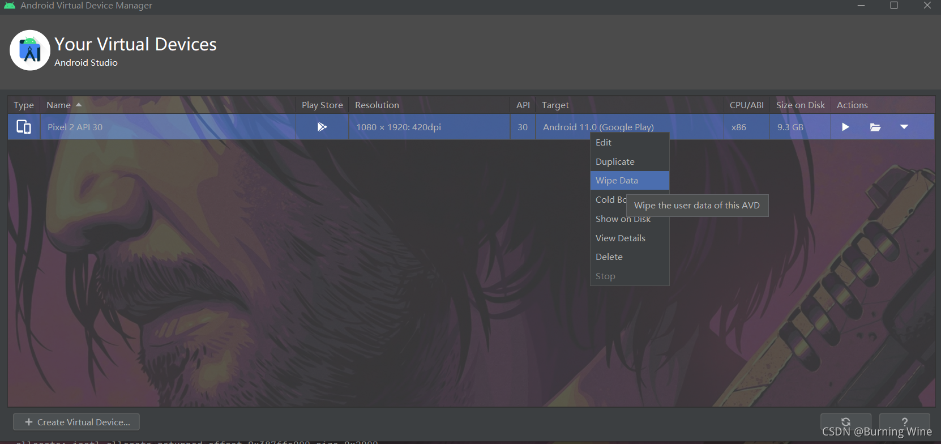Click the 9.3 GB size cell

pyautogui.click(x=801, y=127)
